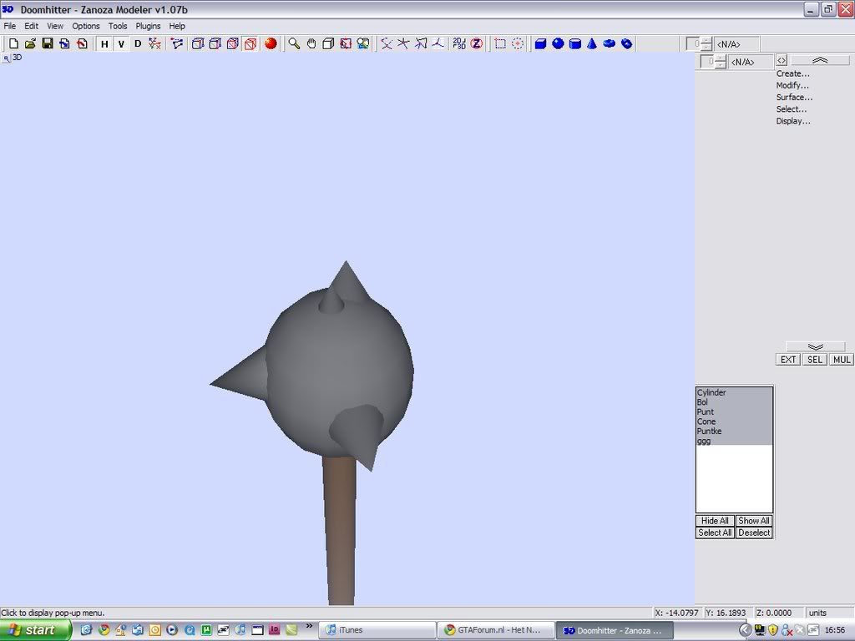This screenshot has height=641, width=855.
Task: Create the last blue tube primitive
Action: (x=627, y=43)
